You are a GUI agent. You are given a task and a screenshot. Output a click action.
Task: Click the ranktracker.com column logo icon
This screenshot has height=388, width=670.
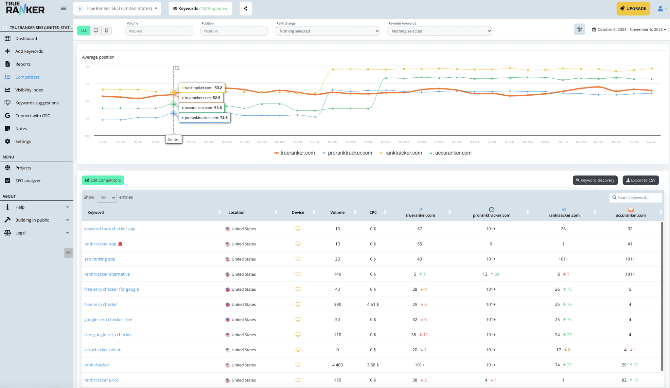point(564,210)
